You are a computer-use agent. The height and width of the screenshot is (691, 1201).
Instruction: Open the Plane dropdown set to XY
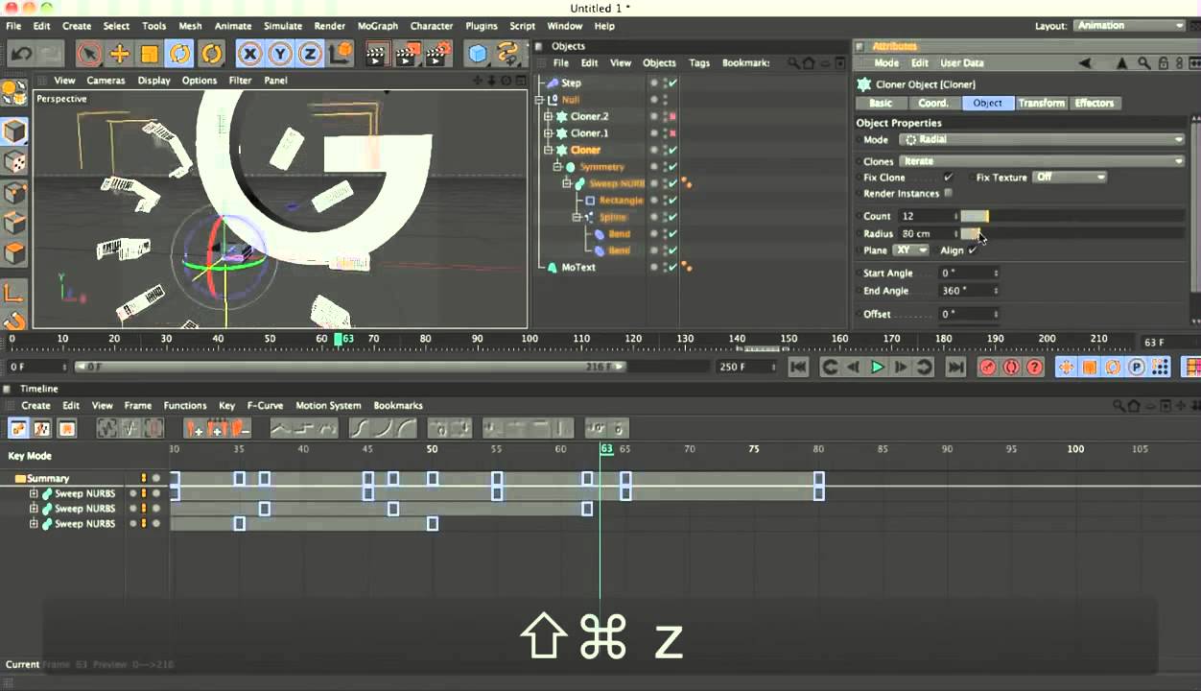(910, 250)
